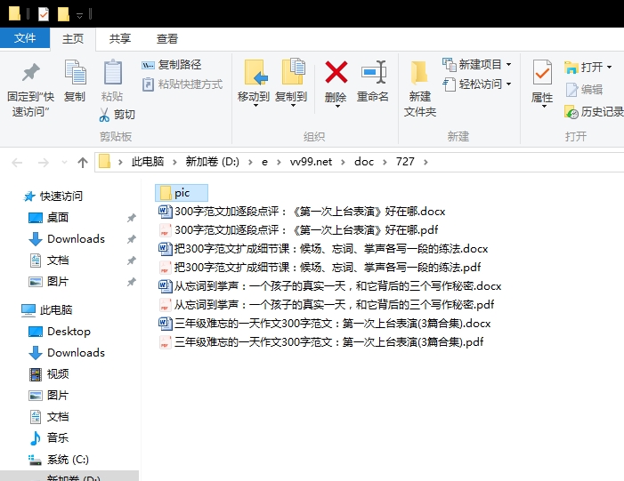Click the Edit (编辑) ribbon item
This screenshot has height=481, width=624.
click(x=584, y=90)
